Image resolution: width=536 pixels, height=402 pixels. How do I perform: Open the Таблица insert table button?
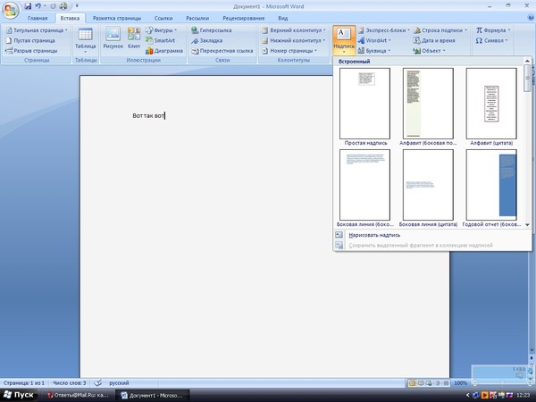click(x=86, y=40)
